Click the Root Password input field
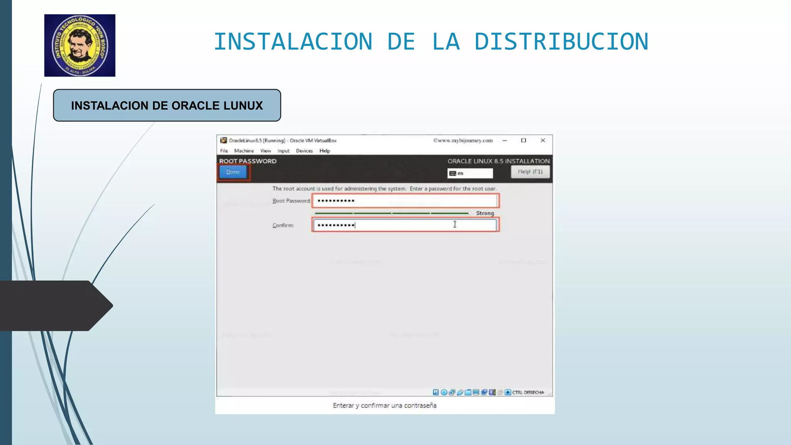The image size is (791, 445). (405, 200)
